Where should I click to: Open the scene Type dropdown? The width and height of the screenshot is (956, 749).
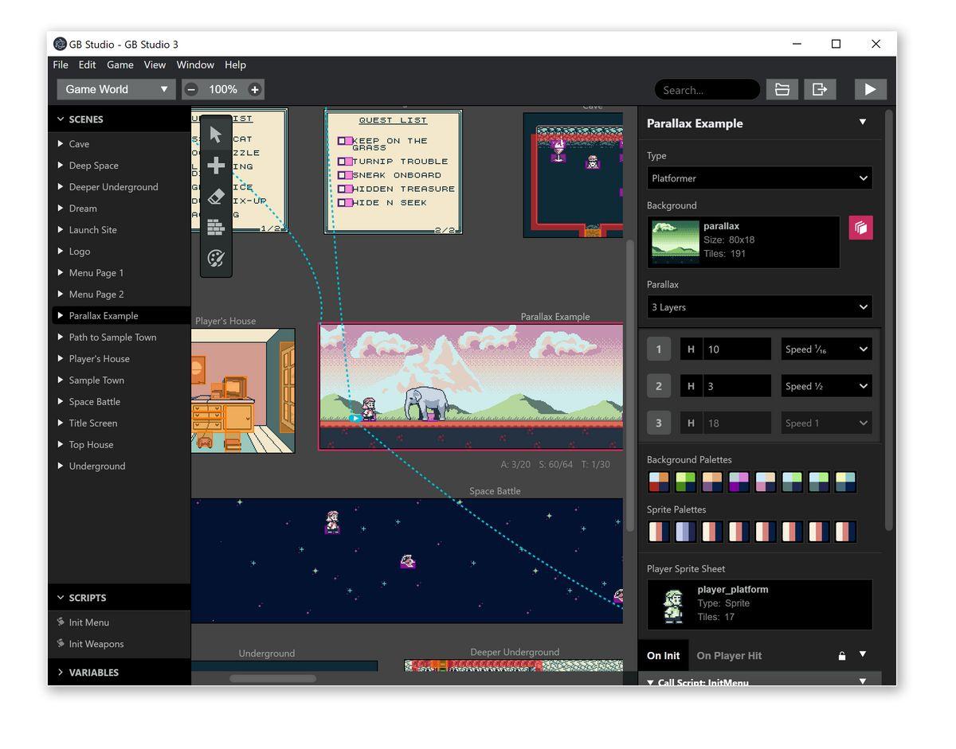pyautogui.click(x=759, y=178)
